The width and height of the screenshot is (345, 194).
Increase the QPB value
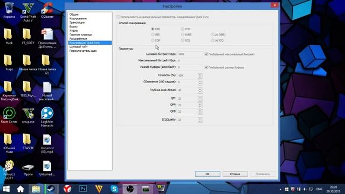coord(200,110)
